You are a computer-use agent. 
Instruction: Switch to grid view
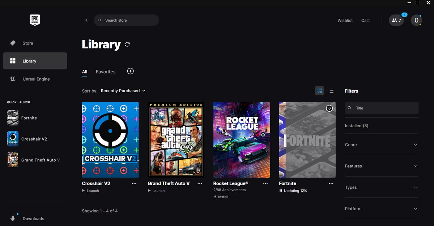pos(320,91)
